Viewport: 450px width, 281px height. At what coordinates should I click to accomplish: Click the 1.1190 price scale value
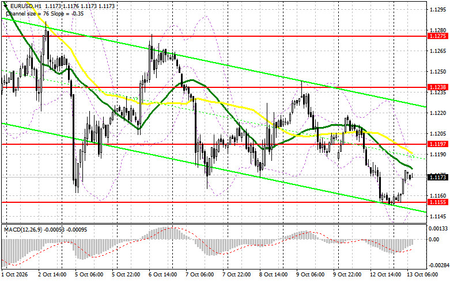tap(438, 154)
